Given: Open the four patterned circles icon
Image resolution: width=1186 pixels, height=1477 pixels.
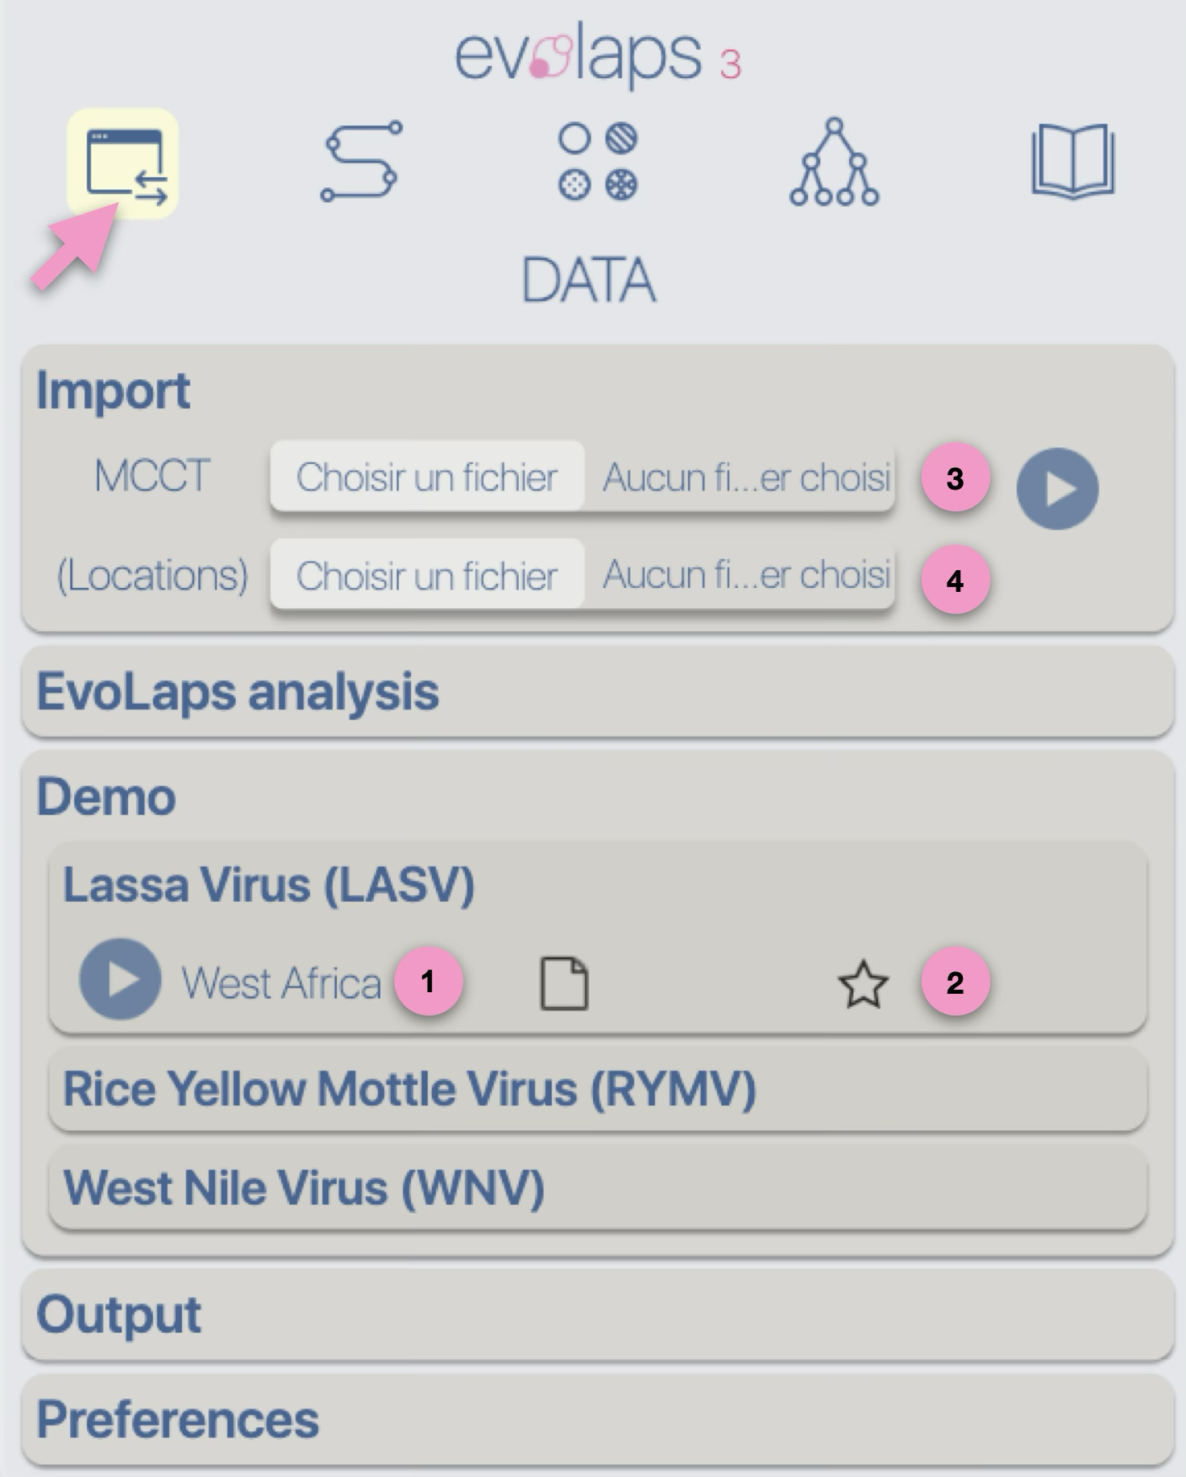Looking at the screenshot, I should (x=598, y=161).
